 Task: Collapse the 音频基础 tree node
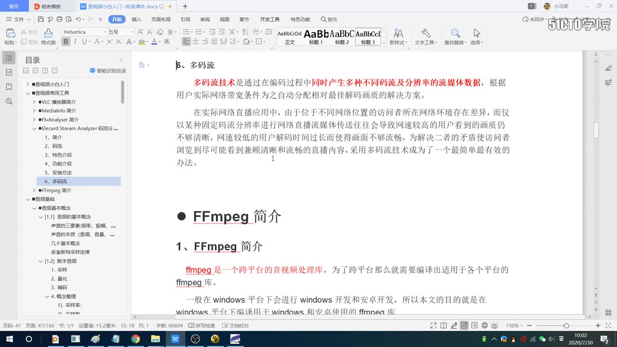(28, 199)
